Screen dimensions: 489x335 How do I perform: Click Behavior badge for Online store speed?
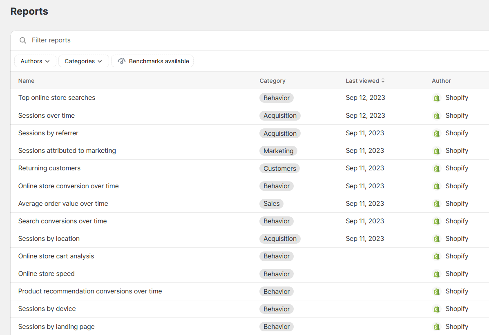pyautogui.click(x=276, y=274)
